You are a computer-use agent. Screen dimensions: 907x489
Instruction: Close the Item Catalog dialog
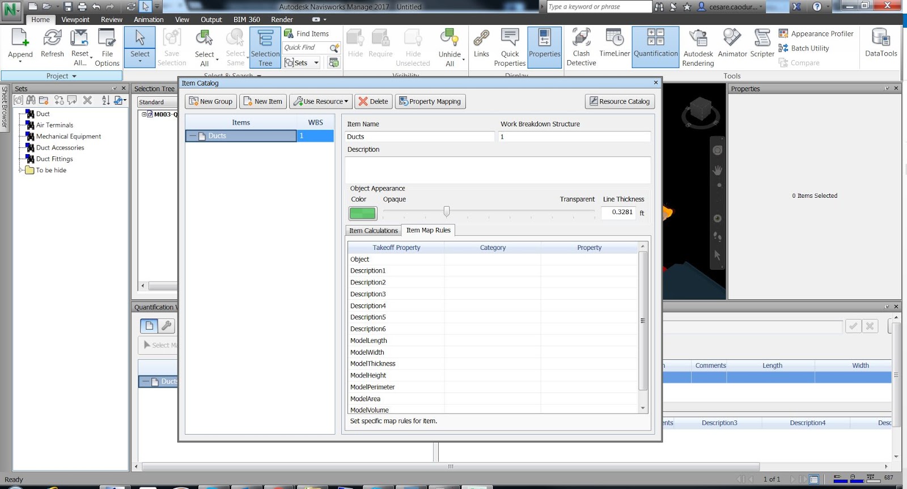point(656,83)
